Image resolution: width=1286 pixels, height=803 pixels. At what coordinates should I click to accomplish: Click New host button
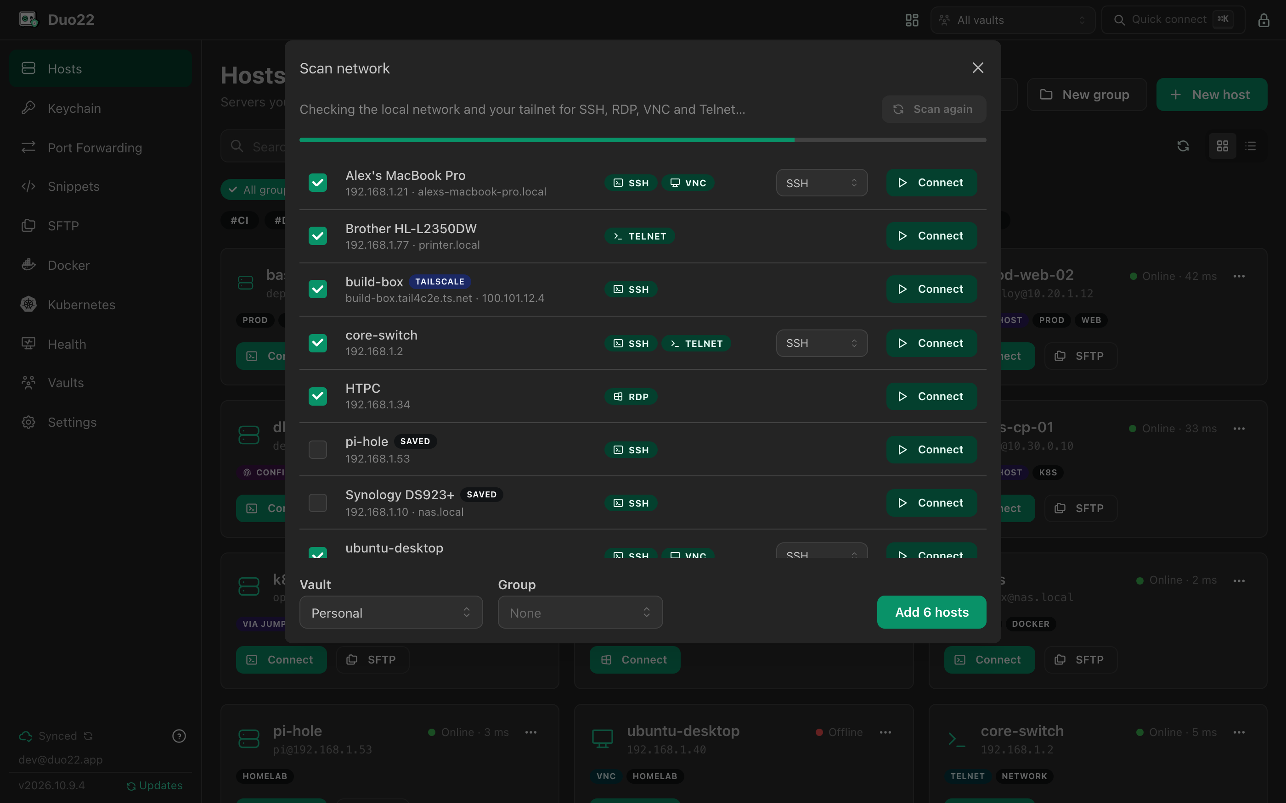click(x=1212, y=95)
